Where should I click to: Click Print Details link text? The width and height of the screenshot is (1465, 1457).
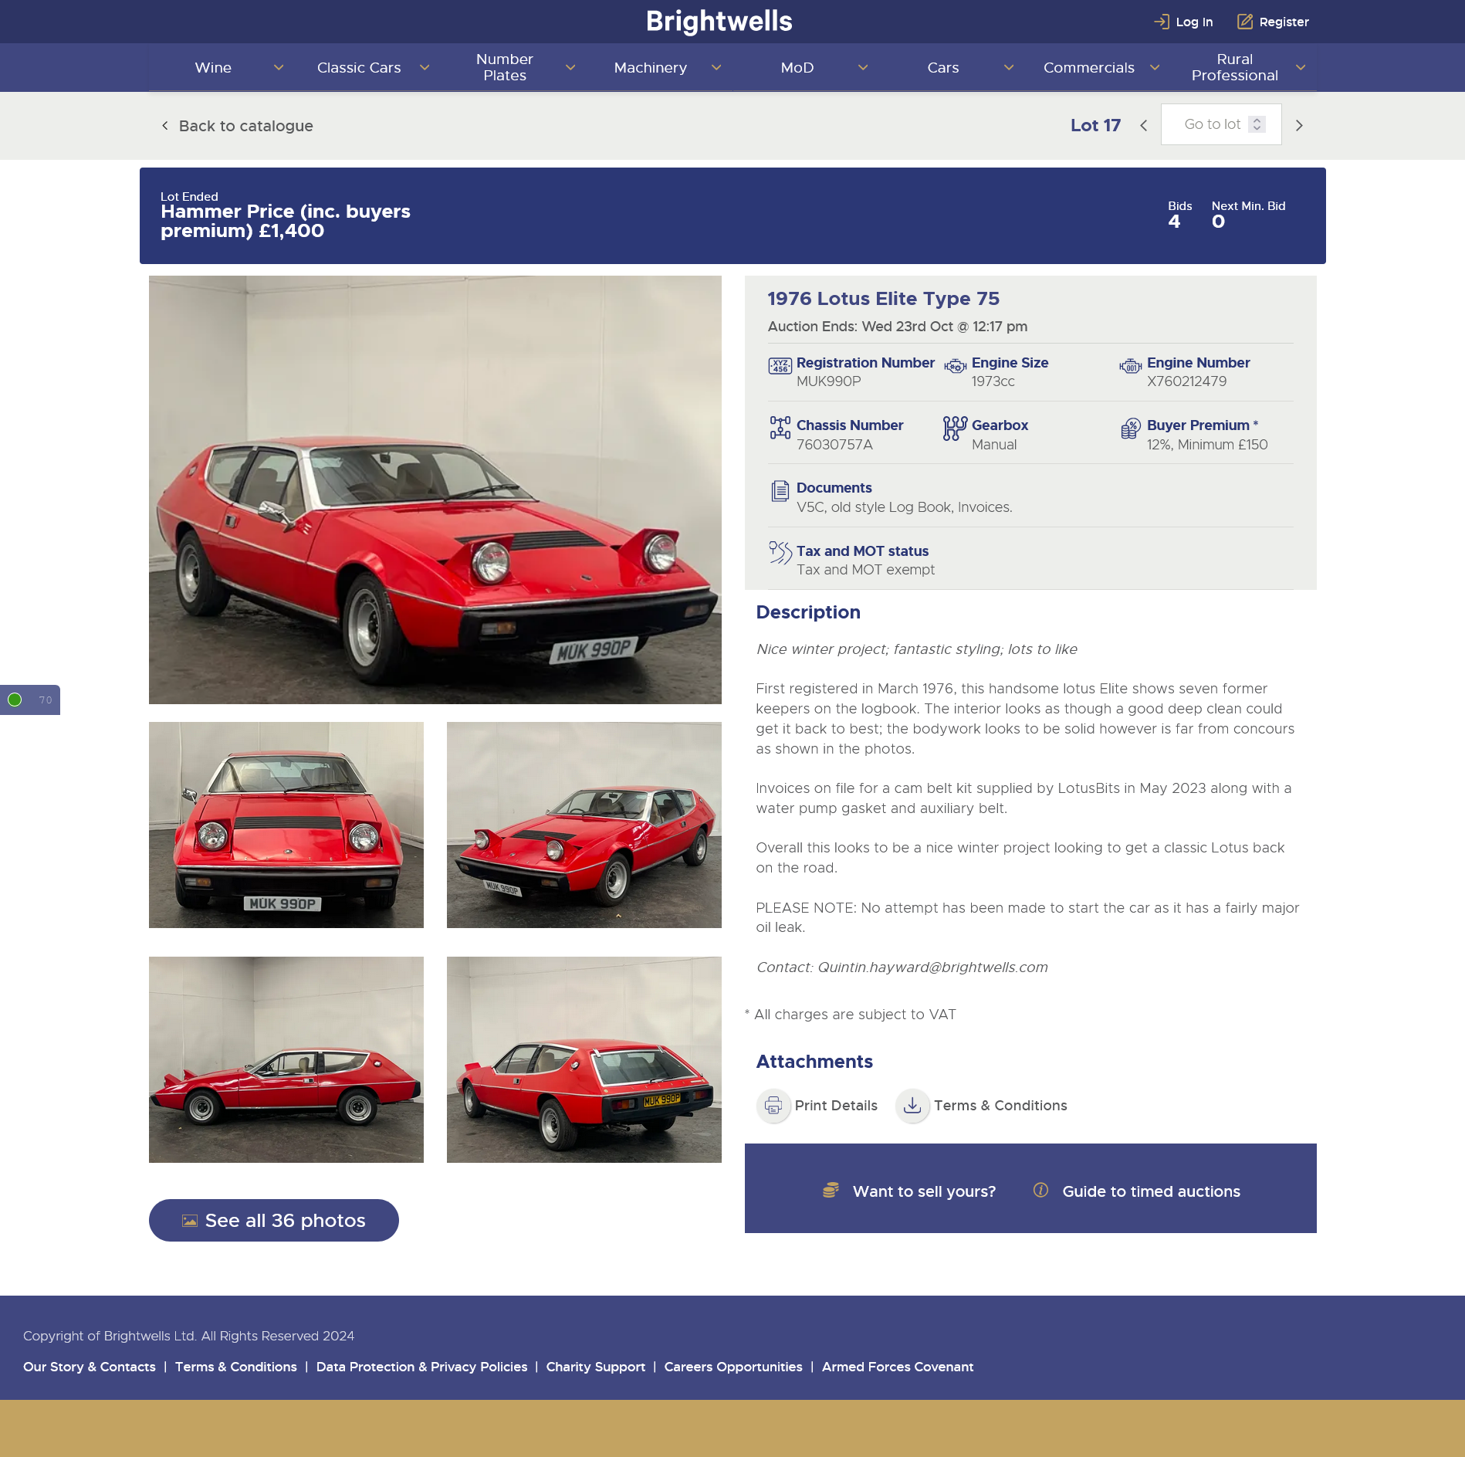pyautogui.click(x=836, y=1106)
